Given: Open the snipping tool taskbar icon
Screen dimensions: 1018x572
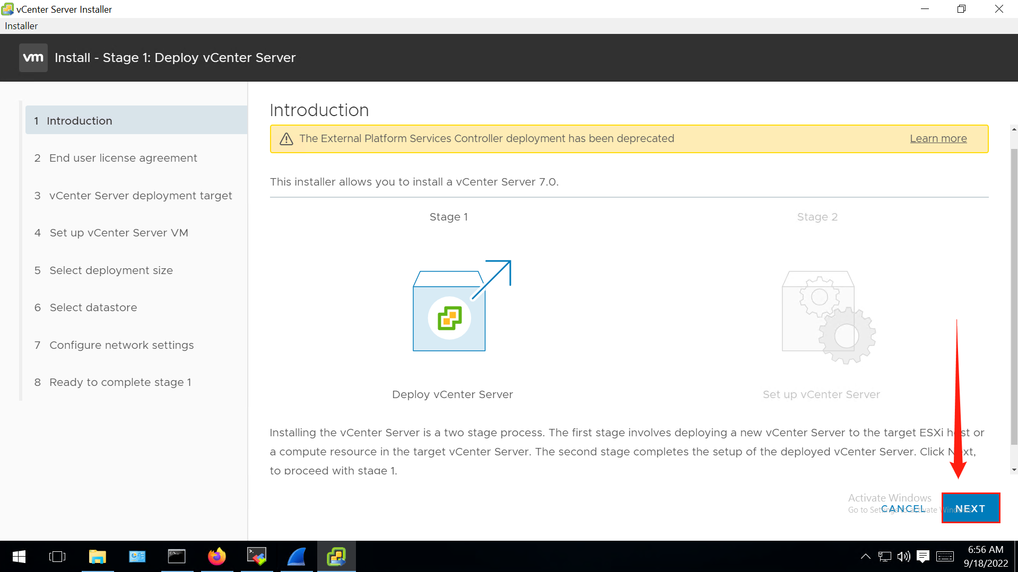Looking at the screenshot, I should pyautogui.click(x=257, y=557).
